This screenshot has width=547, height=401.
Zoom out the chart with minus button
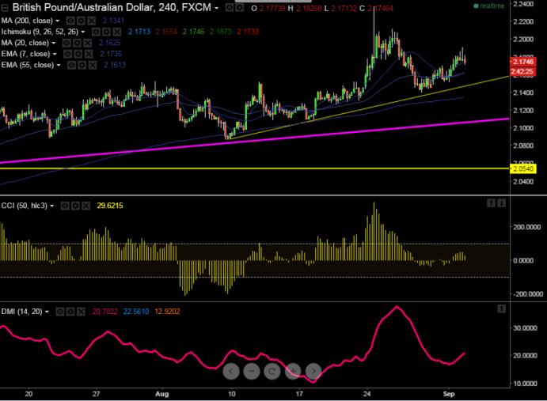coord(252,371)
